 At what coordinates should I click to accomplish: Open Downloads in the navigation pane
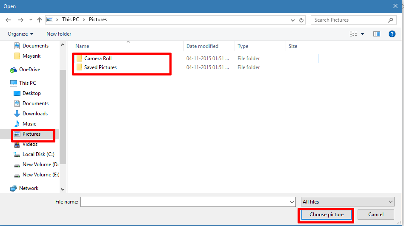pos(35,114)
